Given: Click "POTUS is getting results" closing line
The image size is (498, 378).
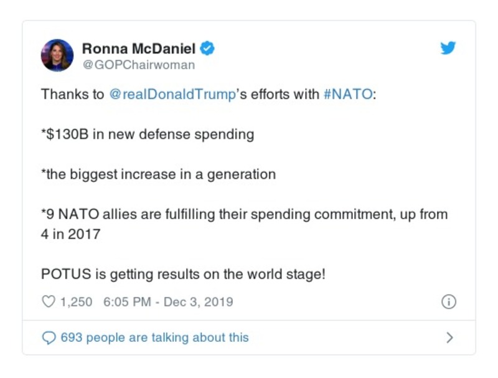Looking at the screenshot, I should pos(183,273).
